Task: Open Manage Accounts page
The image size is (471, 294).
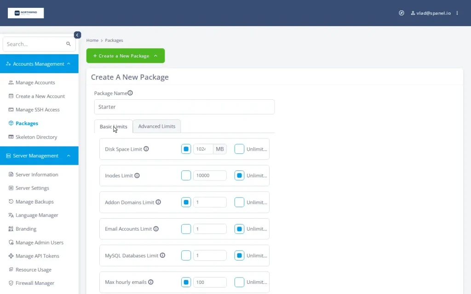Action: (x=35, y=83)
